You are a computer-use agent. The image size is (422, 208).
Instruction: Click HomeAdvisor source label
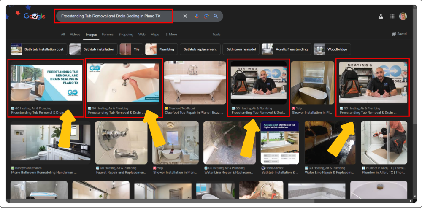[x=273, y=168]
